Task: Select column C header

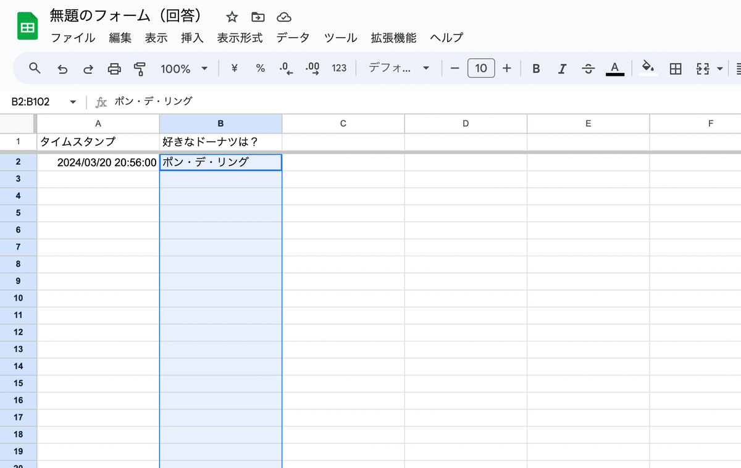Action: pyautogui.click(x=343, y=123)
